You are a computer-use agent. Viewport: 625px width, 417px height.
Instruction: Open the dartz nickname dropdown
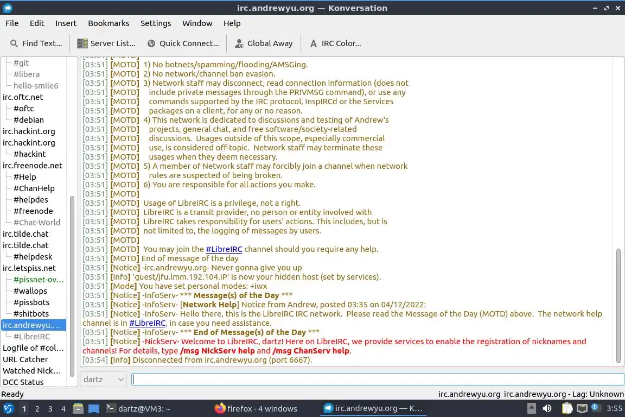click(x=103, y=379)
